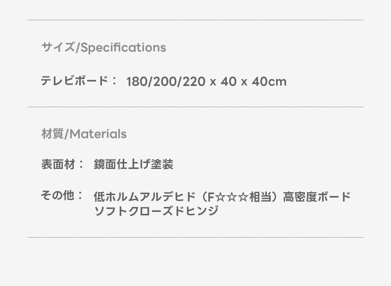This screenshot has height=286, width=391.
Task: Click the その他 label
Action: [x=57, y=196]
